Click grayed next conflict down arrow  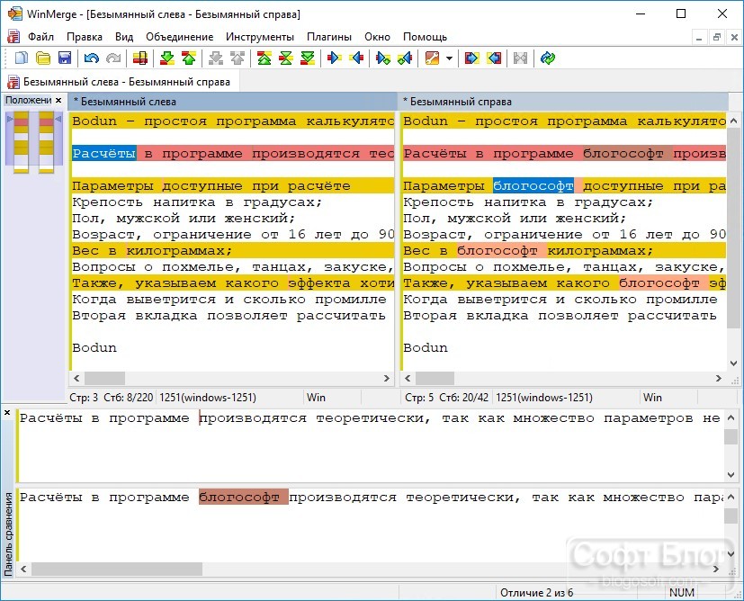(216, 58)
